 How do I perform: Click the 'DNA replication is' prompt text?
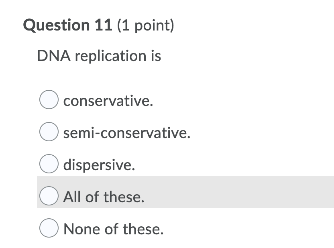click(99, 56)
